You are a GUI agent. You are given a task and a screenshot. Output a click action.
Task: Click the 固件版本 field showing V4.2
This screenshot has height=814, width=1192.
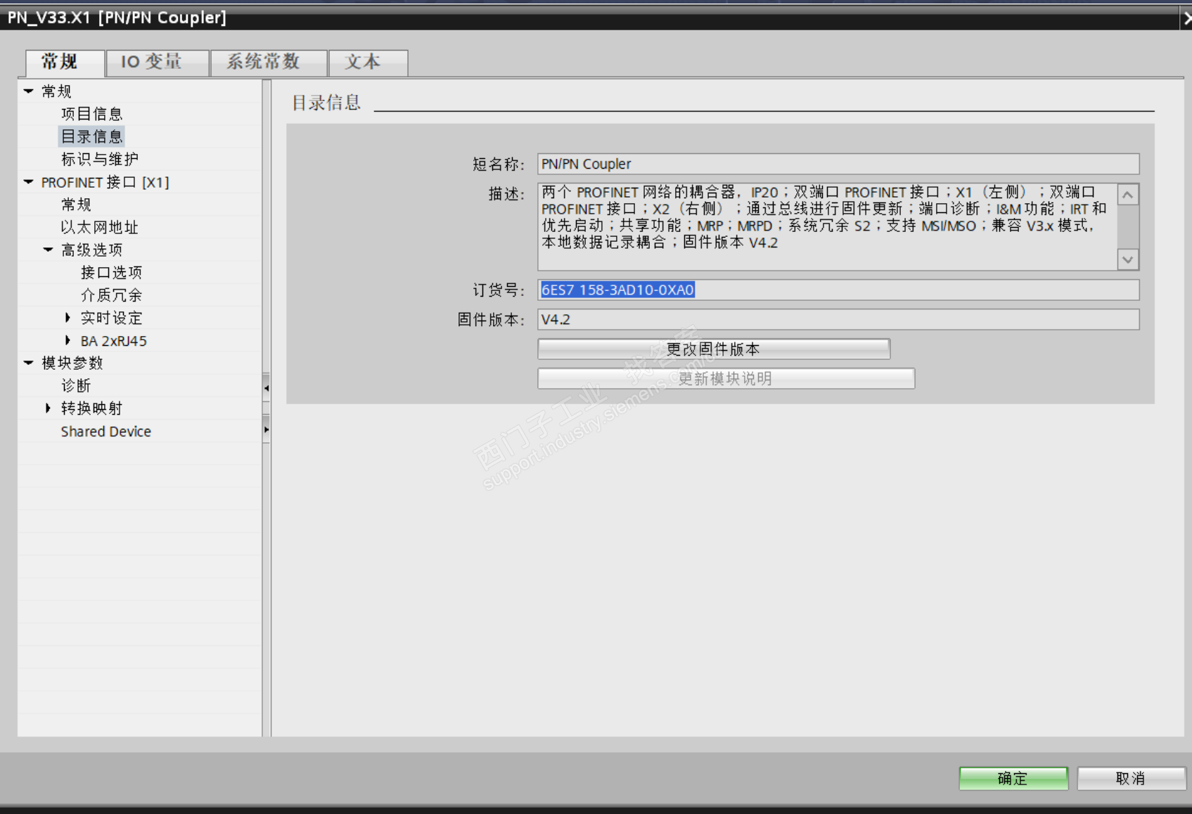pyautogui.click(x=838, y=319)
